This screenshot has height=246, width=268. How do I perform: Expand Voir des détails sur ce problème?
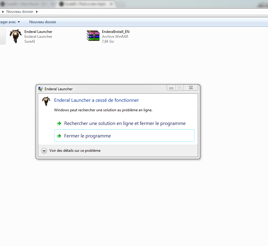coord(44,151)
